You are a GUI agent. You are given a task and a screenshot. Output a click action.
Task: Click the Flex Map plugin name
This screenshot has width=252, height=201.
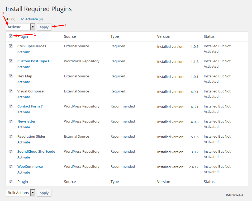pos(25,76)
